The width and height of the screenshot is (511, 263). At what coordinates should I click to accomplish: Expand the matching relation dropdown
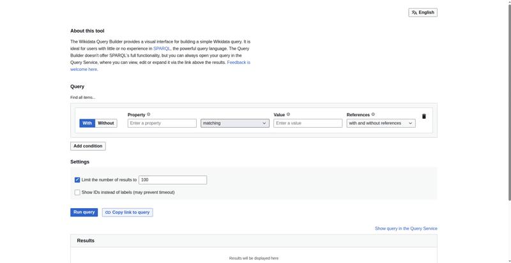tap(234, 123)
